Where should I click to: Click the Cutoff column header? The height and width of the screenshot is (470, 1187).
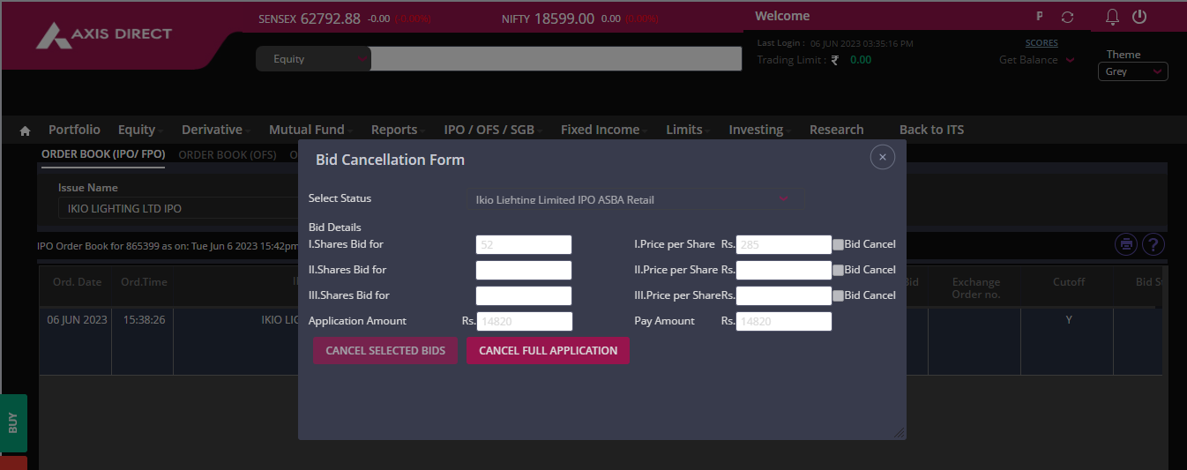(1069, 282)
